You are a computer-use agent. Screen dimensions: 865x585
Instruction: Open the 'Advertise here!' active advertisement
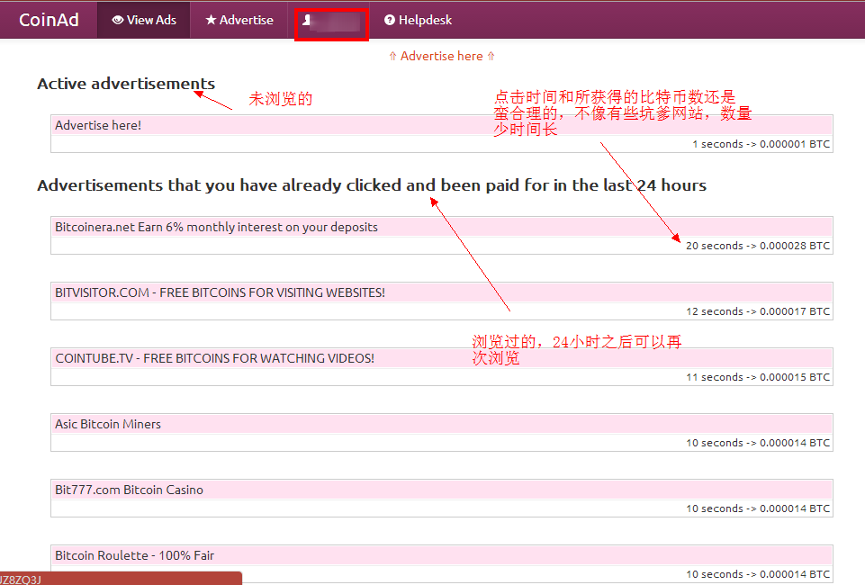coord(98,126)
